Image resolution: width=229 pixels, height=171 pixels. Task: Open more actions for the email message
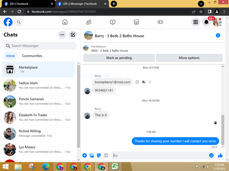point(150,82)
